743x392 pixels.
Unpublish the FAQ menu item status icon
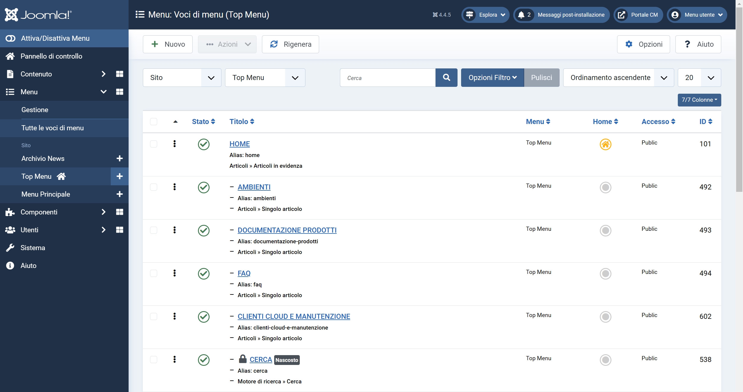[x=204, y=274]
